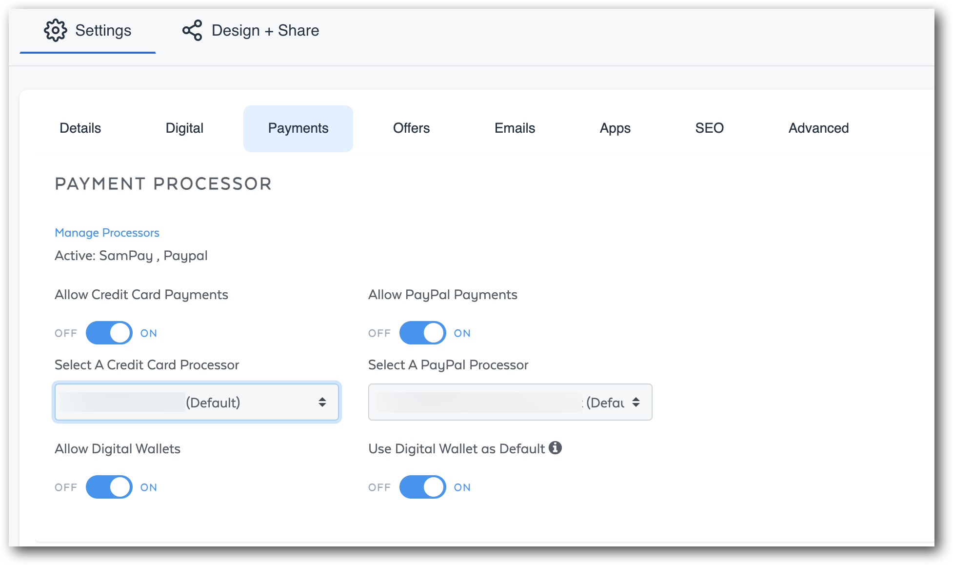This screenshot has height=565, width=953.
Task: Switch to the Details tab
Action: click(x=80, y=128)
